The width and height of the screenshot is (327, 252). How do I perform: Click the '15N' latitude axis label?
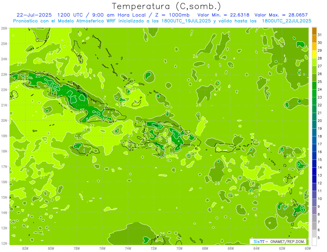(x=4, y=197)
